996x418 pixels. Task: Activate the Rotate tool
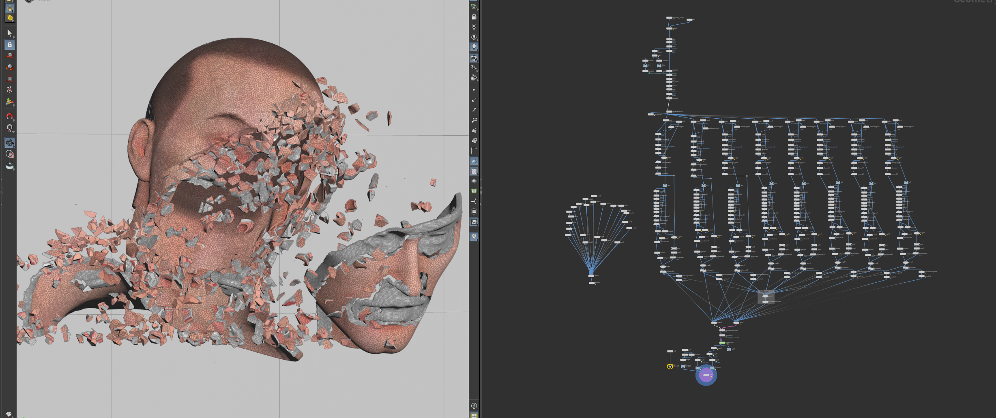tap(10, 67)
